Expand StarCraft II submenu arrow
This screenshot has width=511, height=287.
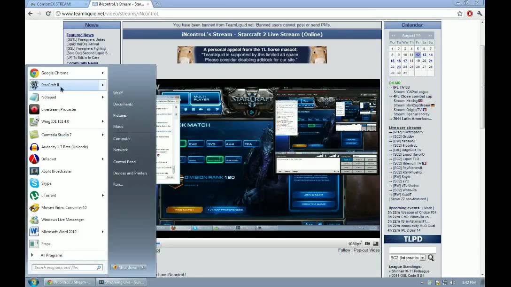click(103, 85)
